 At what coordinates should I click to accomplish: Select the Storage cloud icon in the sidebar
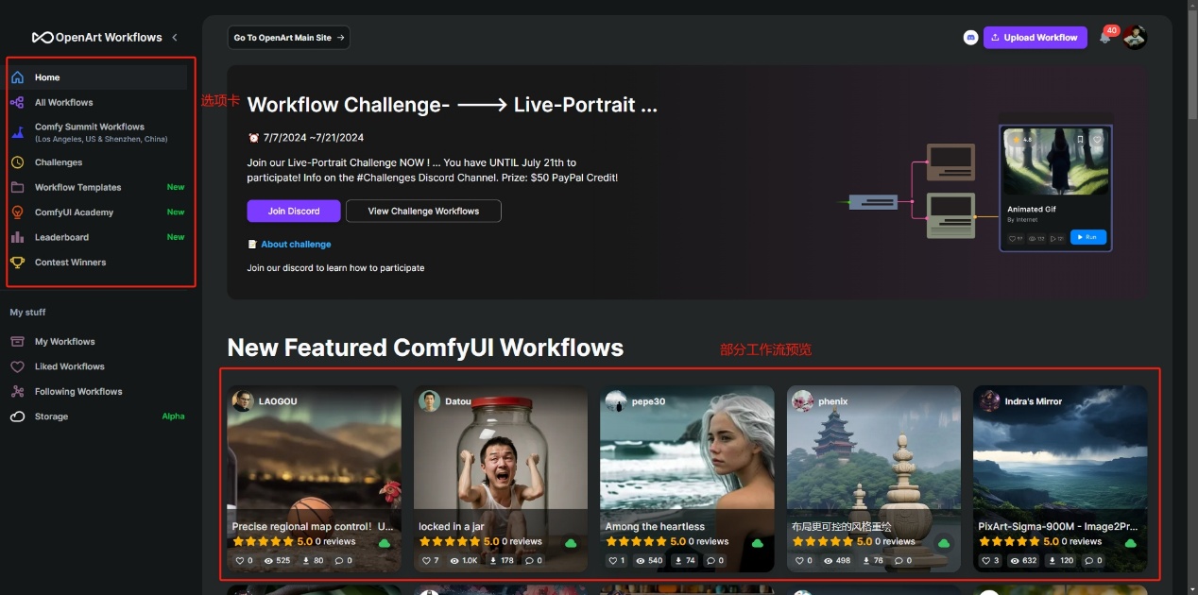click(17, 416)
